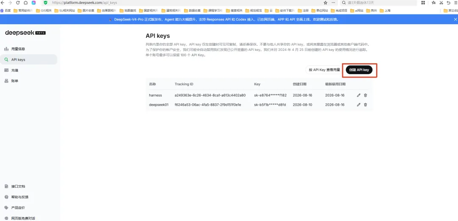The width and height of the screenshot is (458, 221).
Task: Delete the harness API key
Action: pyautogui.click(x=366, y=95)
